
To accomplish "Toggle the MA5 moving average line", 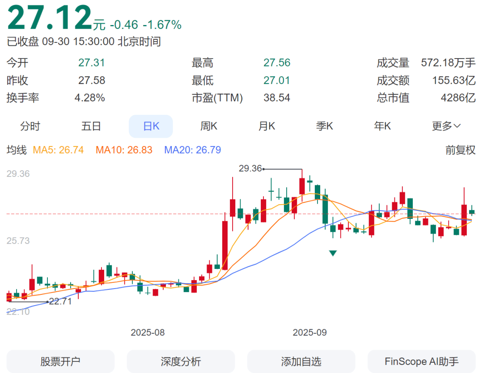I will coord(57,150).
